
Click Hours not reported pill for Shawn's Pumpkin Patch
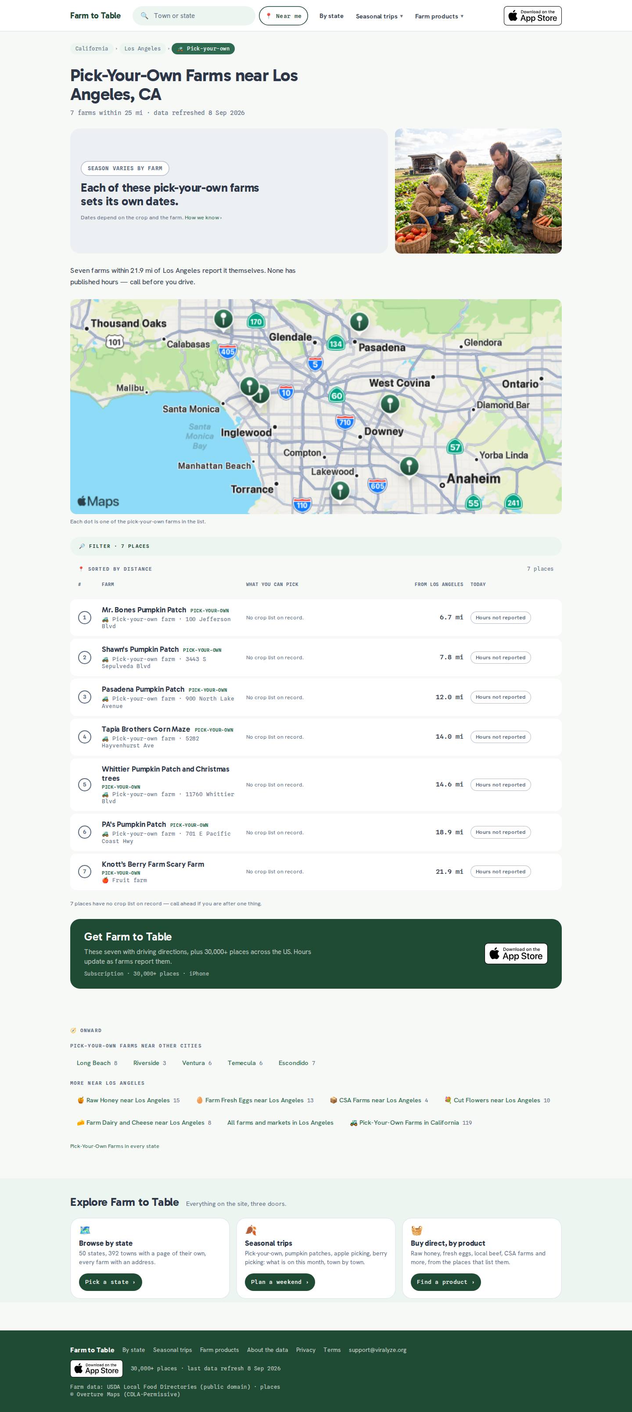coord(500,658)
